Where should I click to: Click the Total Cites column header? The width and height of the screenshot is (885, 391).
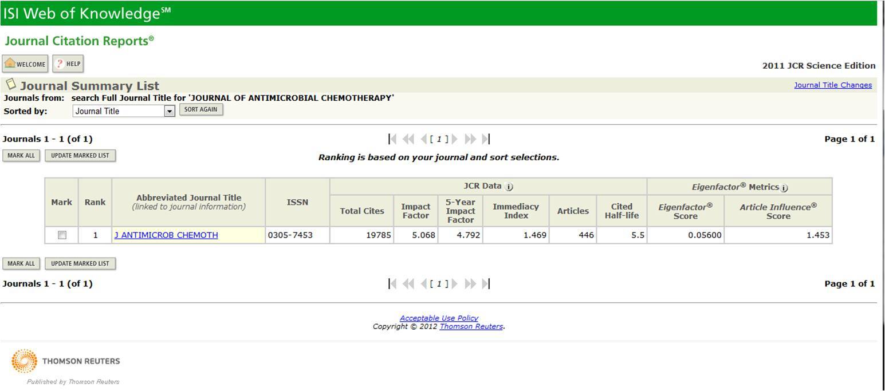click(x=362, y=211)
